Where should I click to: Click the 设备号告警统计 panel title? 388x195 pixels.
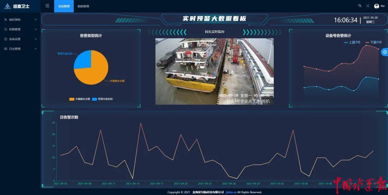tap(338, 35)
